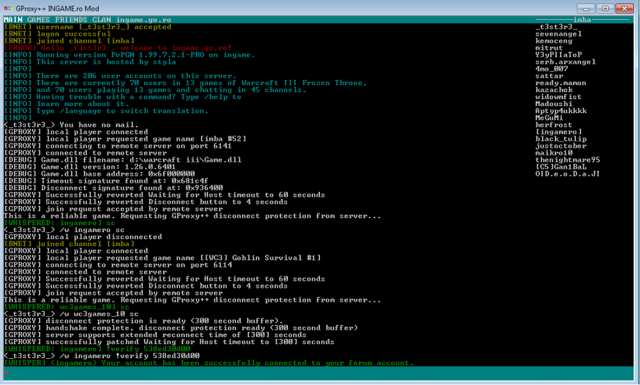Minimize the GProxy++ window

click(586, 8)
